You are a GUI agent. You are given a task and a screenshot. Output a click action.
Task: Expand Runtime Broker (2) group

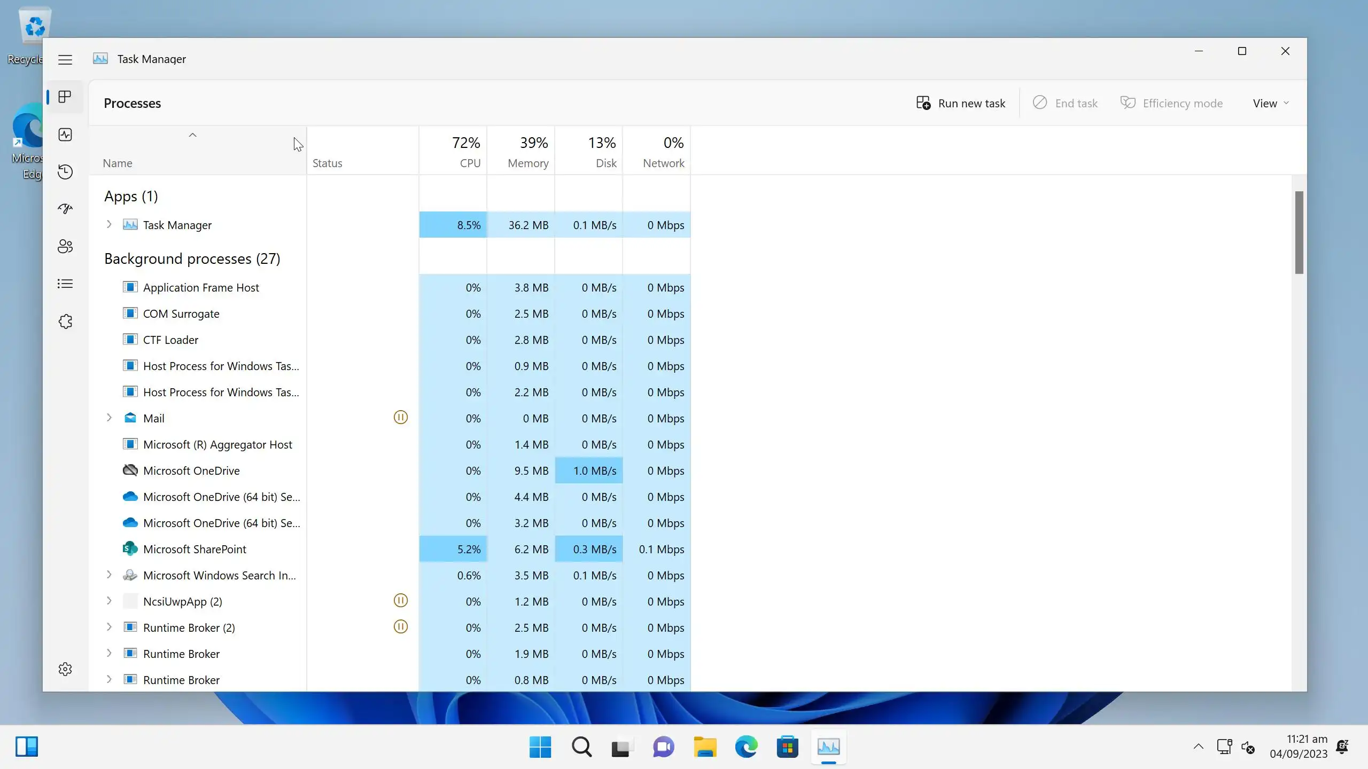(x=109, y=627)
